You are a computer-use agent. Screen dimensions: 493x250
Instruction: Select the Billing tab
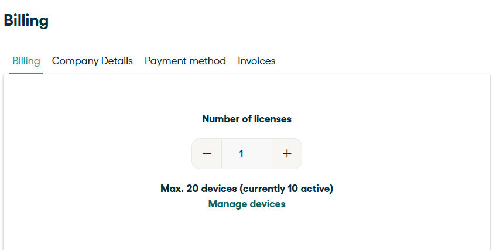coord(26,61)
